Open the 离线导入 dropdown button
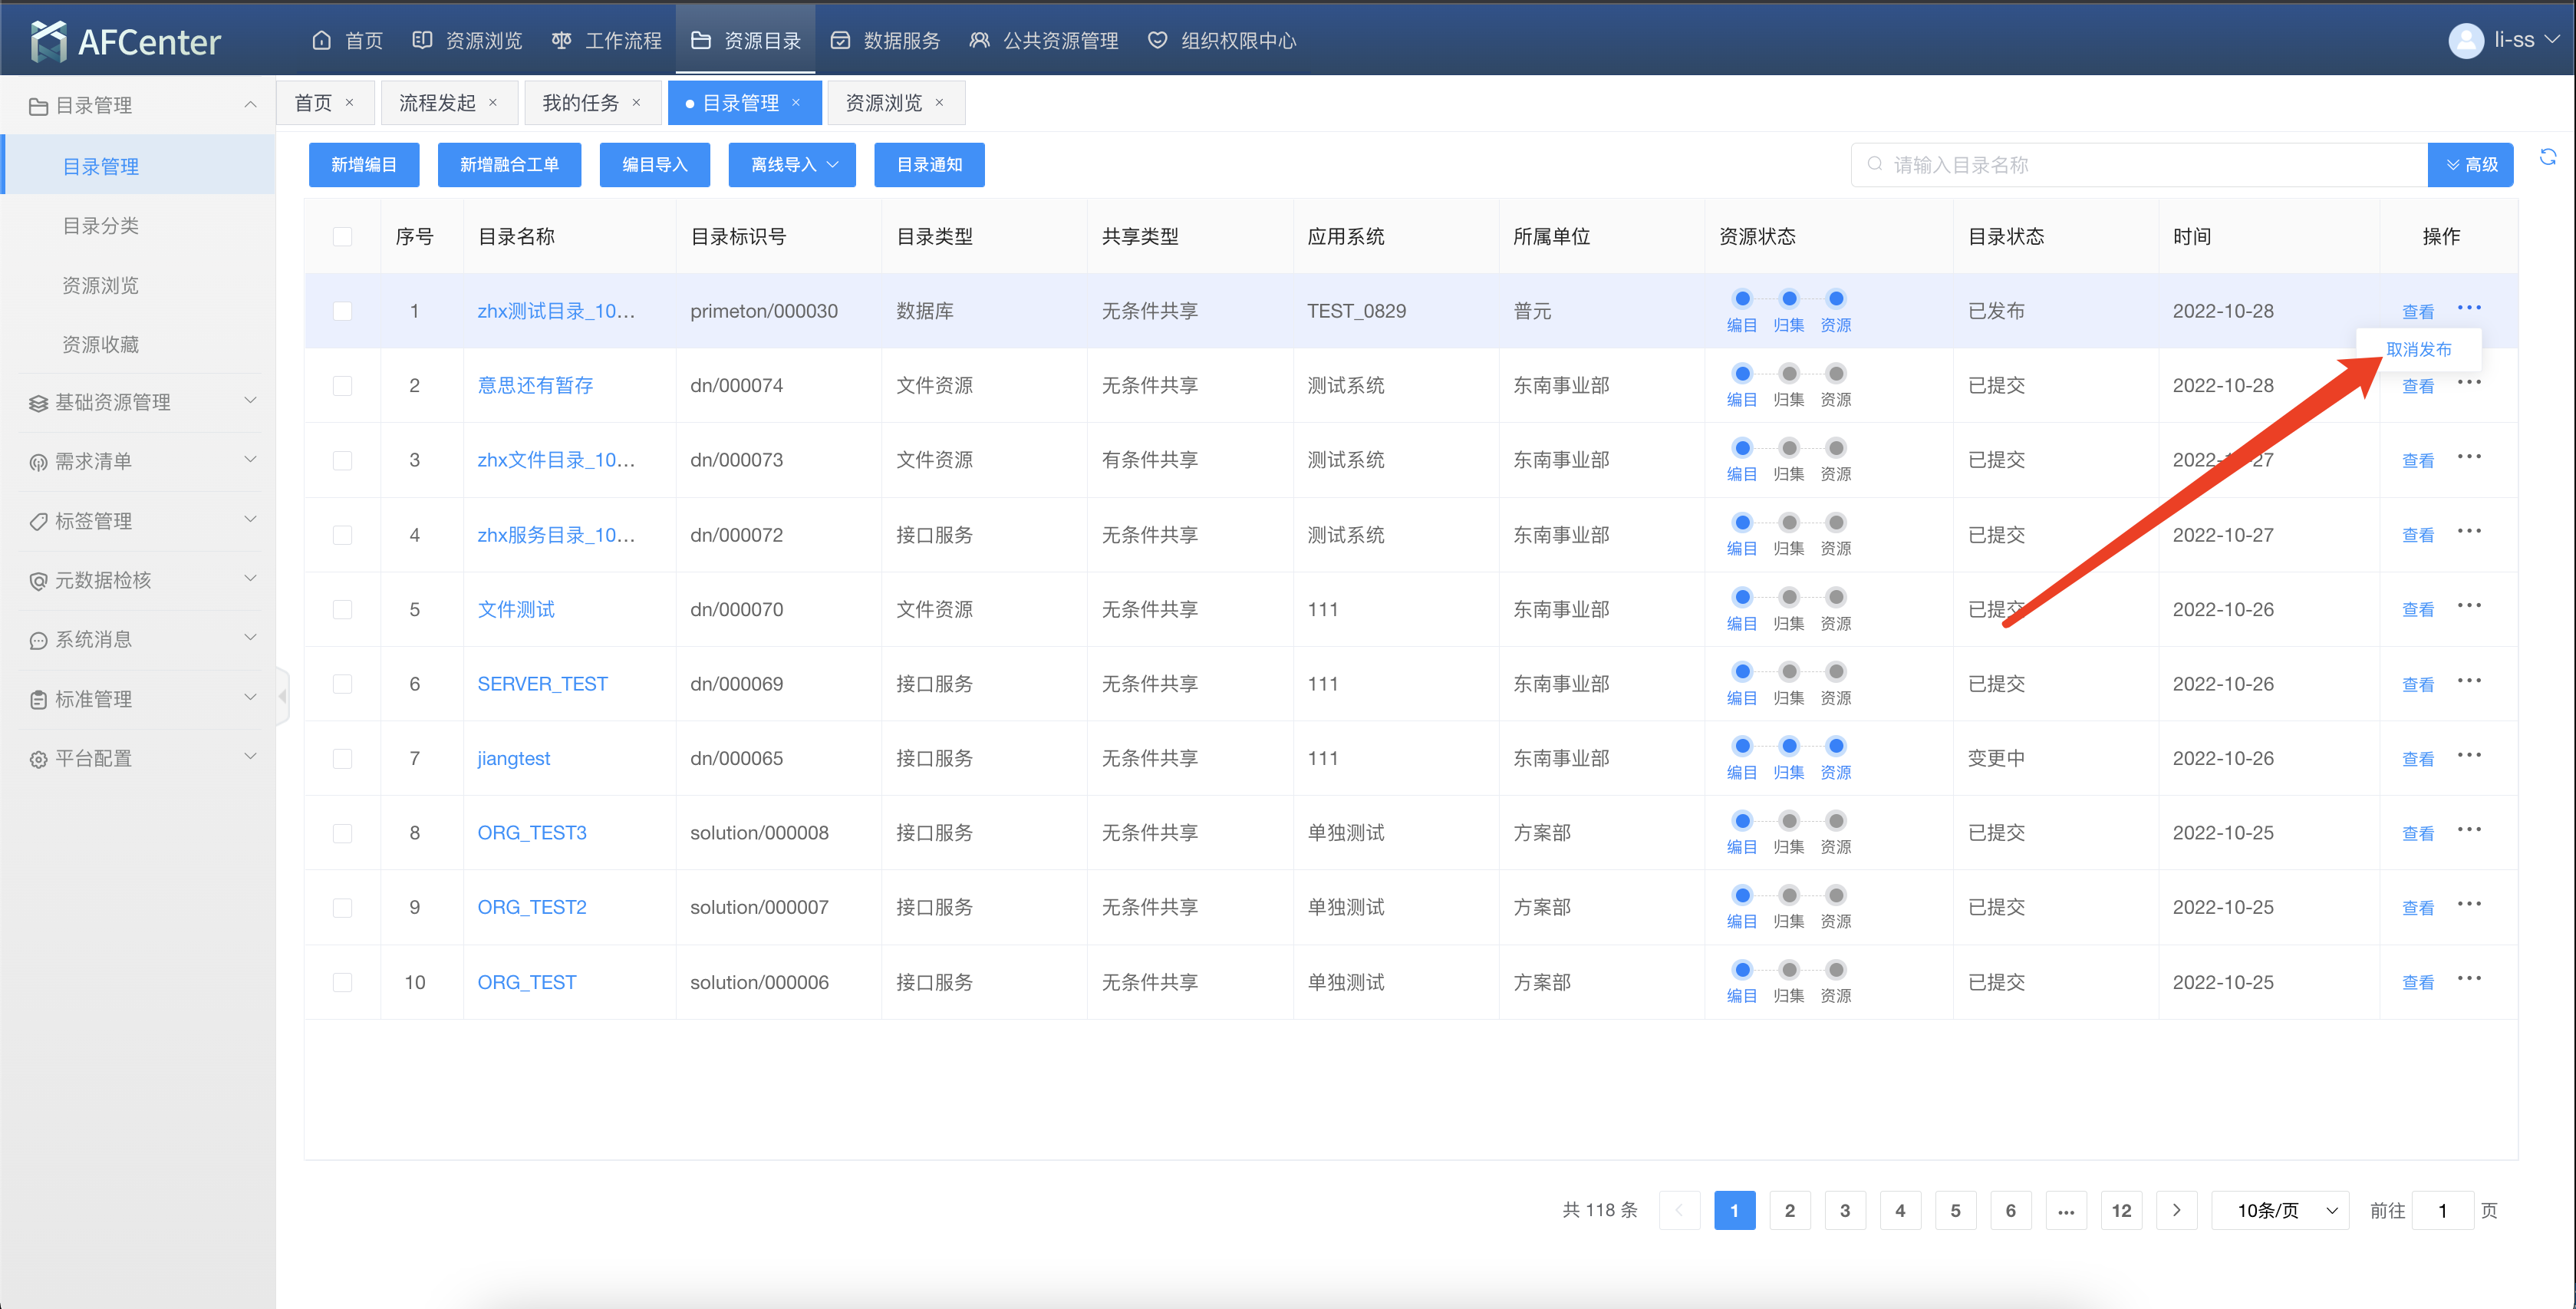The height and width of the screenshot is (1309, 2576). [792, 165]
